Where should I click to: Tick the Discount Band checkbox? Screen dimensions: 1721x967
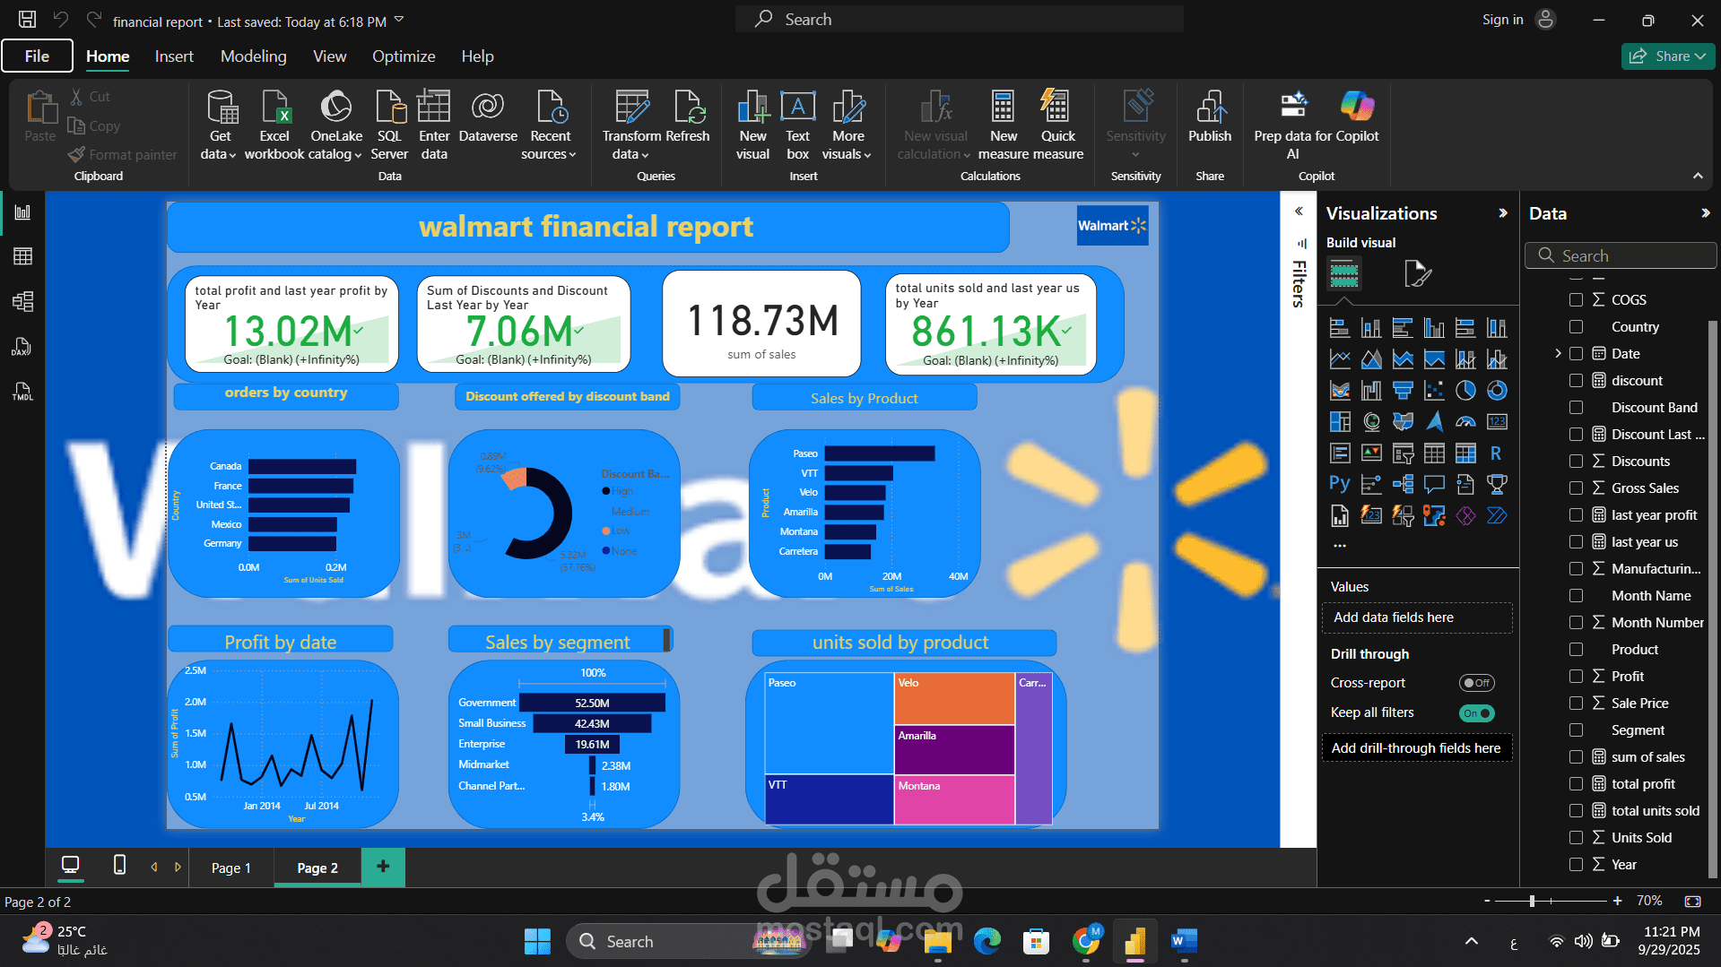pos(1576,407)
